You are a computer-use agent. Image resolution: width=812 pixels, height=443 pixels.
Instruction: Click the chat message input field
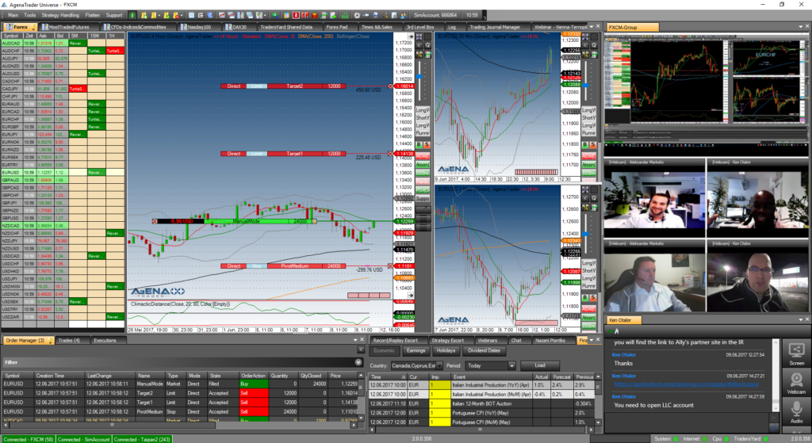tap(686, 422)
